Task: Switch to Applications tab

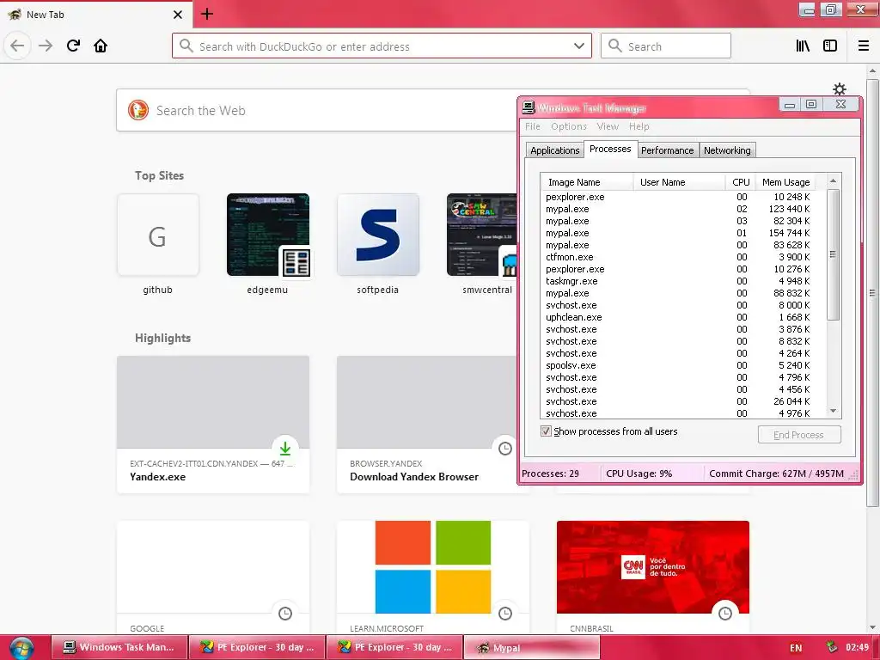Action: tap(554, 150)
